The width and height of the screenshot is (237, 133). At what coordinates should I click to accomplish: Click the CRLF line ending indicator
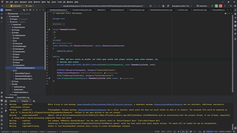point(163,132)
